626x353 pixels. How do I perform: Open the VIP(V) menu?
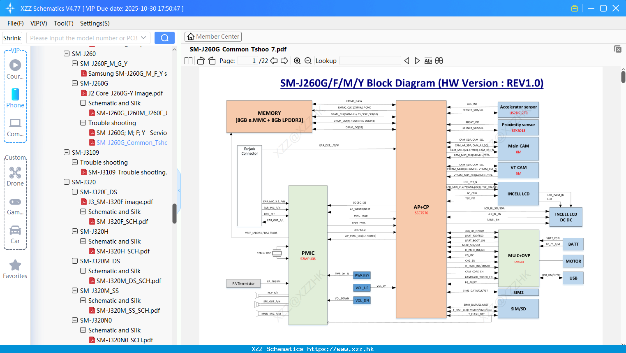(x=39, y=23)
